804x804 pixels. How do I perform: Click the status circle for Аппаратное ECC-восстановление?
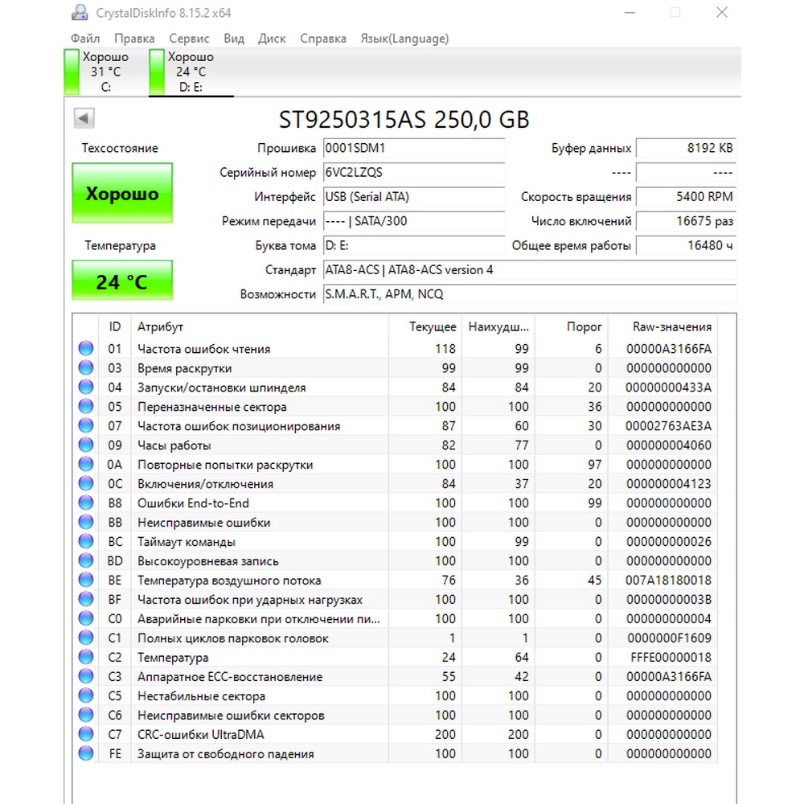[x=86, y=677]
